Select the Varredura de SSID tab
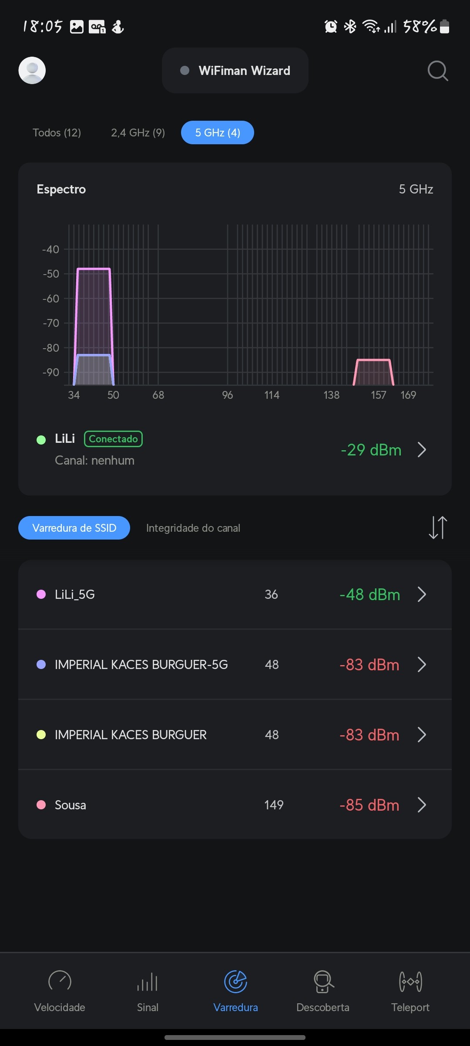 tap(74, 528)
